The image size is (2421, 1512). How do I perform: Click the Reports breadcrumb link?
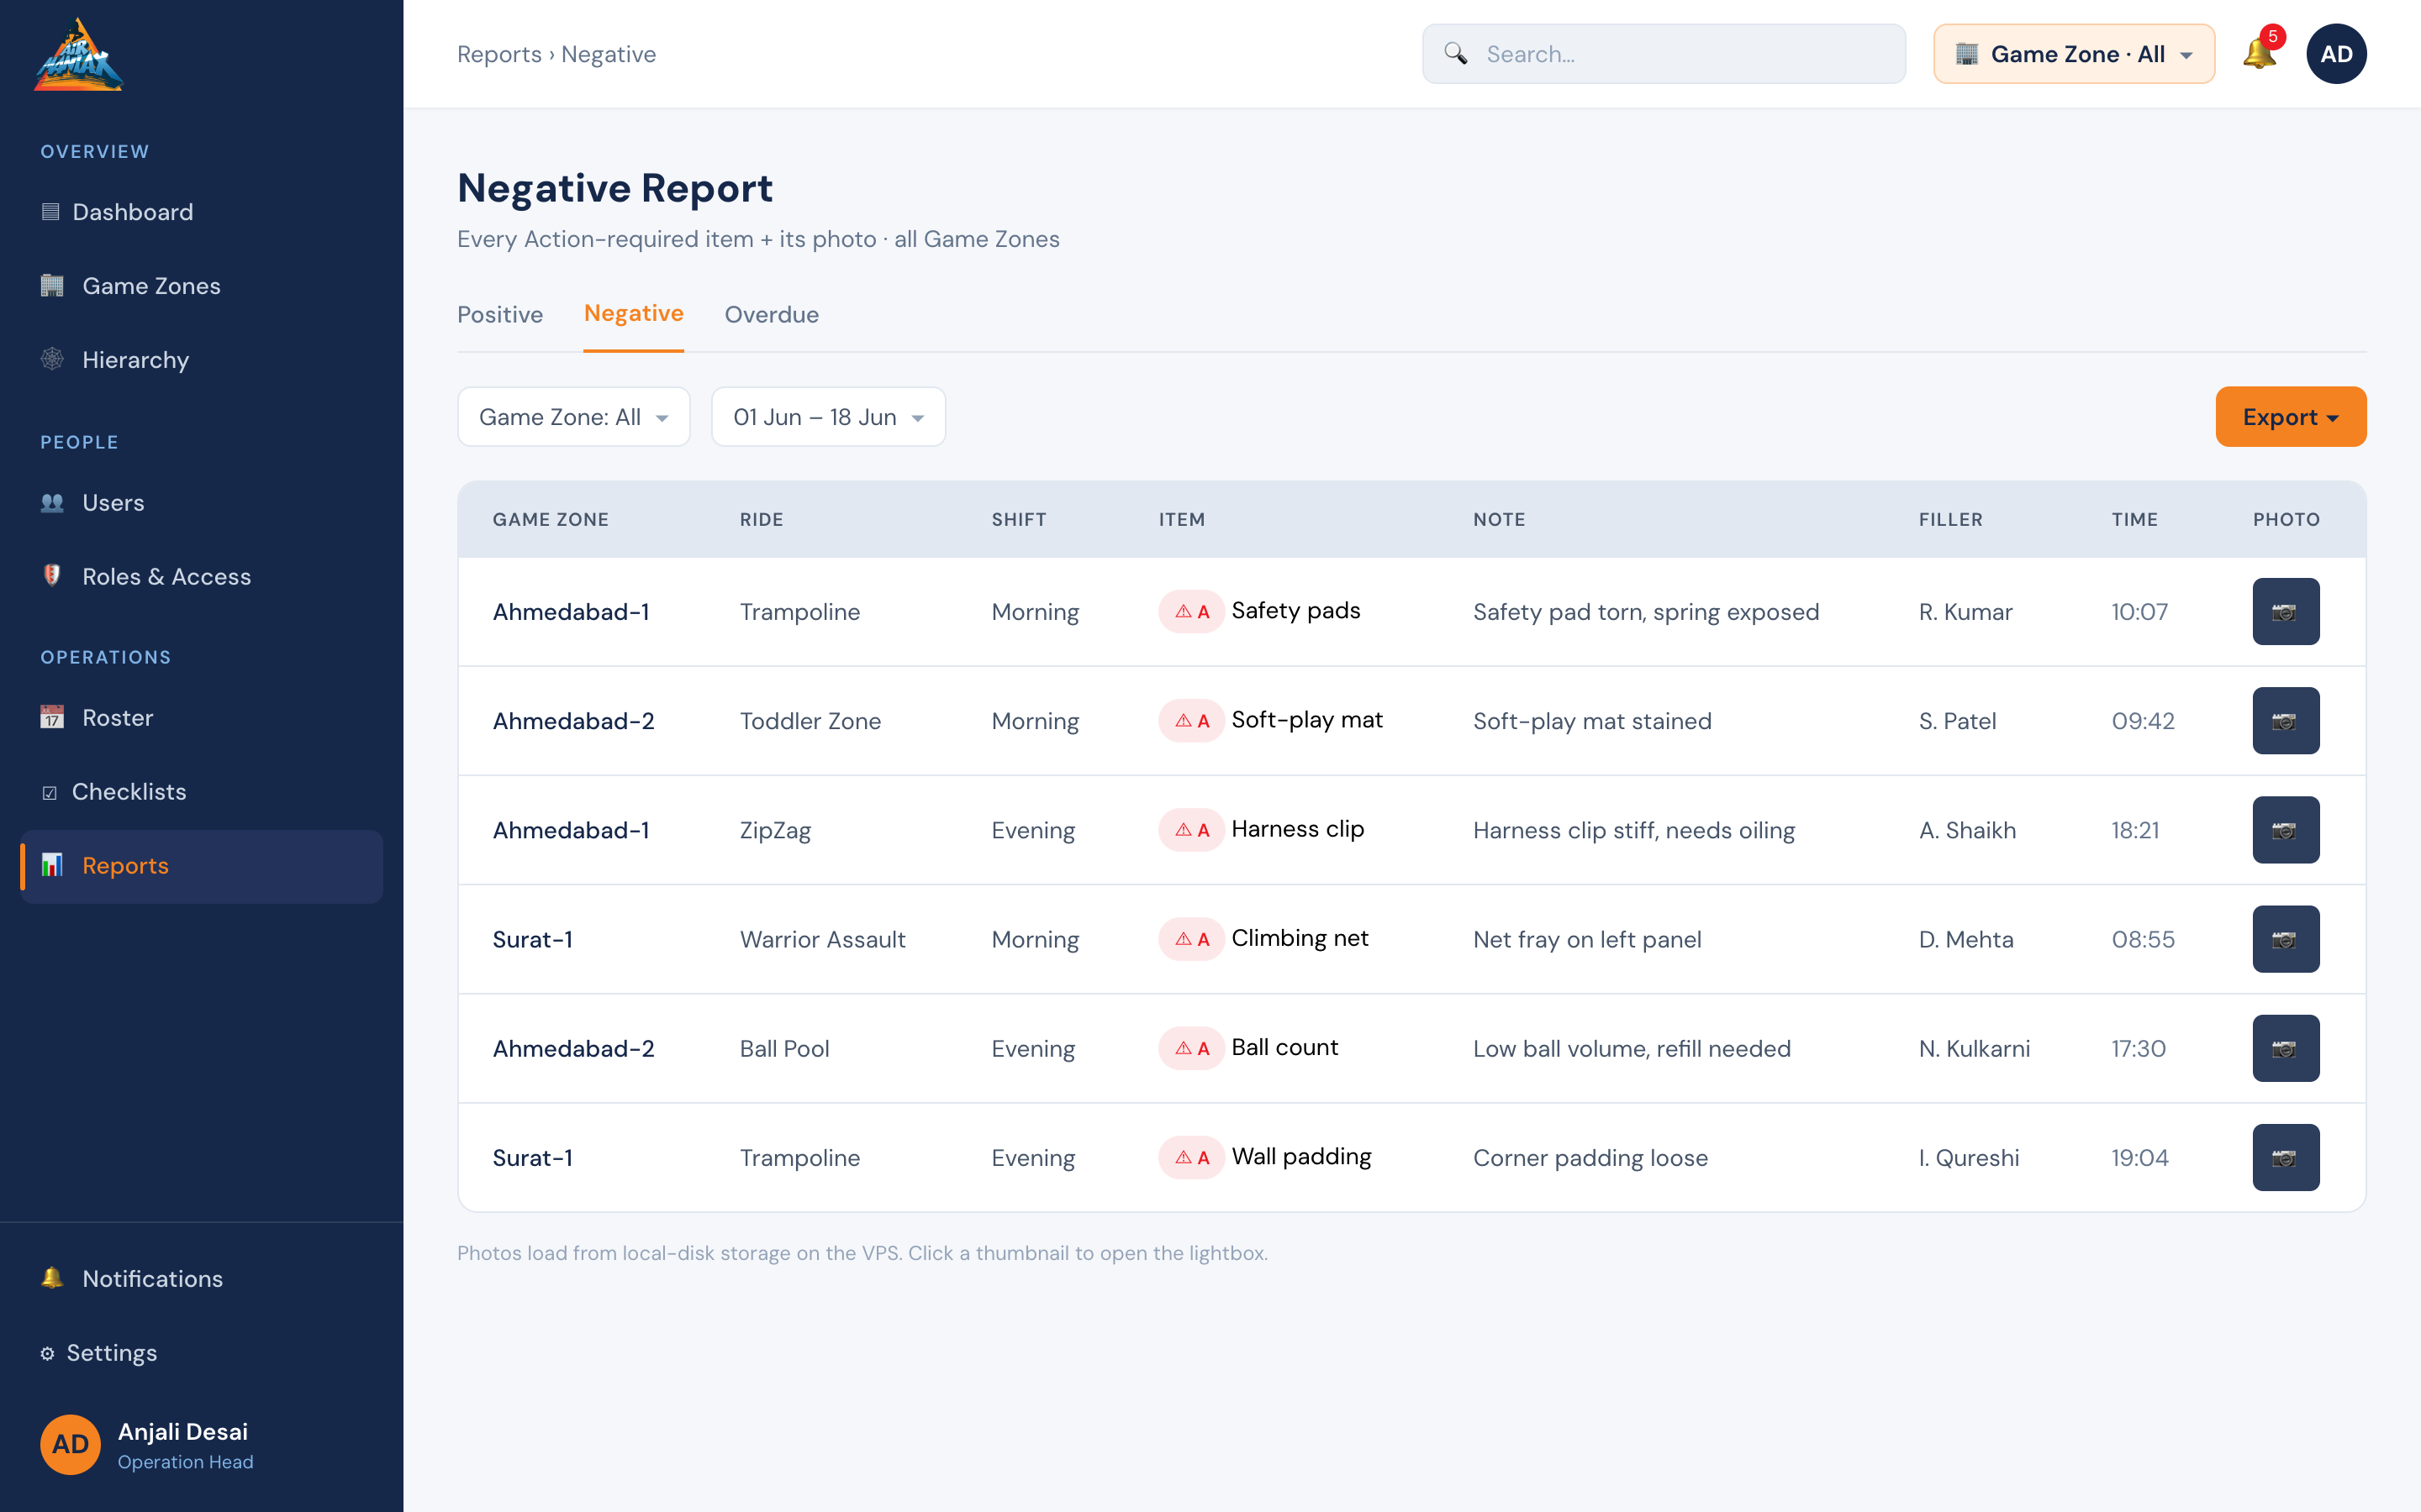tap(498, 54)
